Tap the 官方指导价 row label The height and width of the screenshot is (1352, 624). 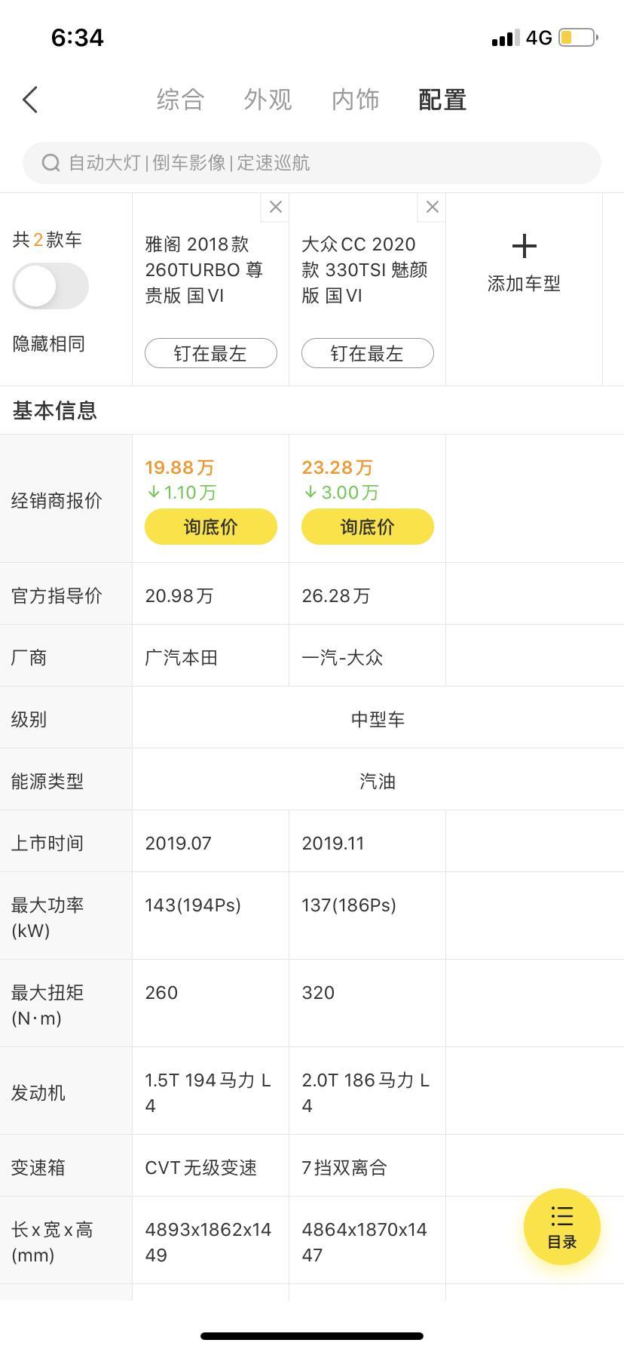57,595
